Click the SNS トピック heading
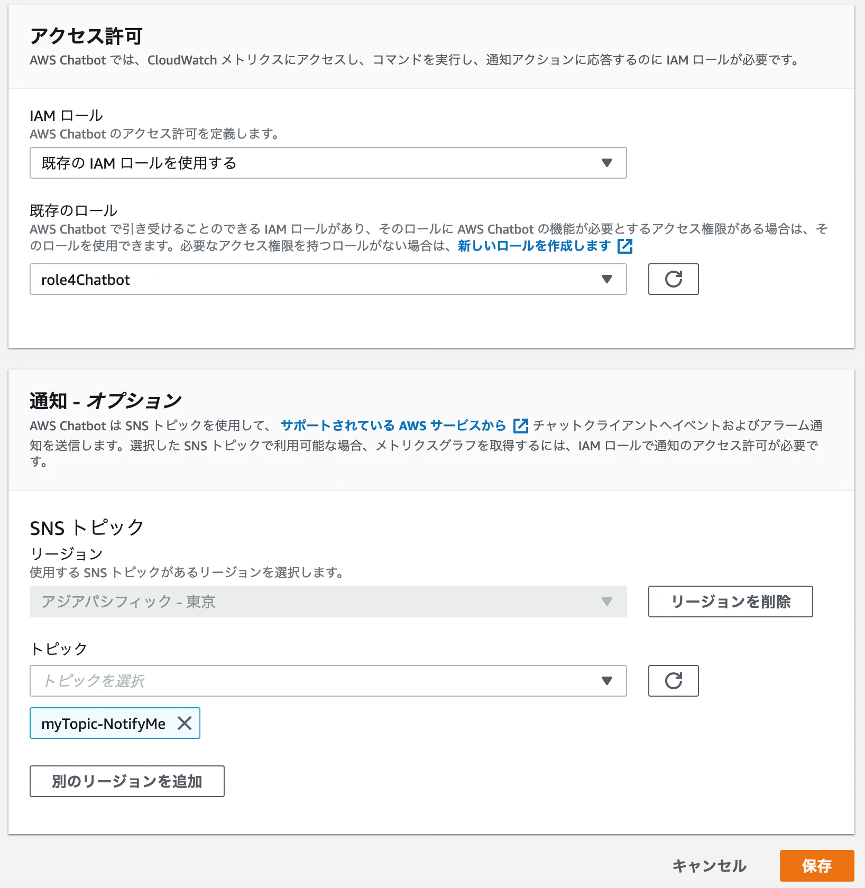The image size is (865, 888). click(87, 528)
